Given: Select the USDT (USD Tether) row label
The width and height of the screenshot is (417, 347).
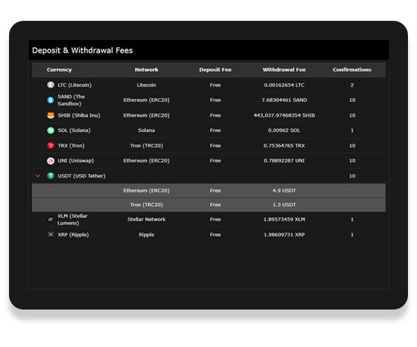Looking at the screenshot, I should 81,176.
